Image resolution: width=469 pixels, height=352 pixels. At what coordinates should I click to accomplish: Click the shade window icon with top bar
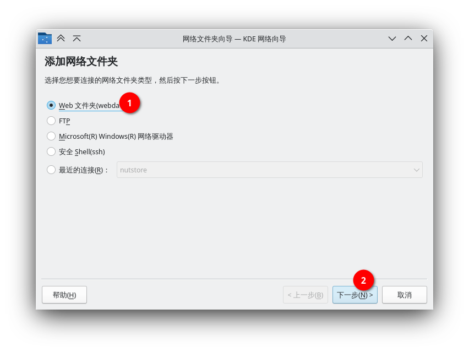point(77,39)
